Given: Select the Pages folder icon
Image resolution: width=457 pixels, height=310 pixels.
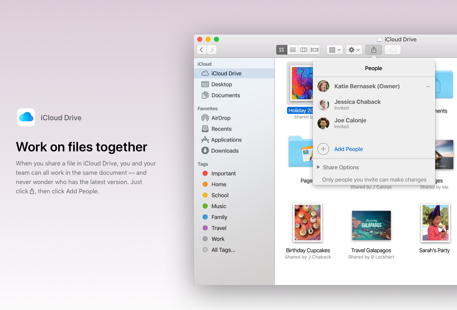Looking at the screenshot, I should coord(300,152).
